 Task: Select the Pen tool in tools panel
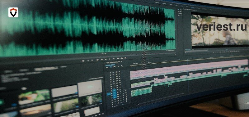(181, 13)
